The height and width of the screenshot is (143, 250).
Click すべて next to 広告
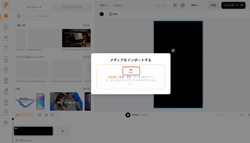(86, 89)
